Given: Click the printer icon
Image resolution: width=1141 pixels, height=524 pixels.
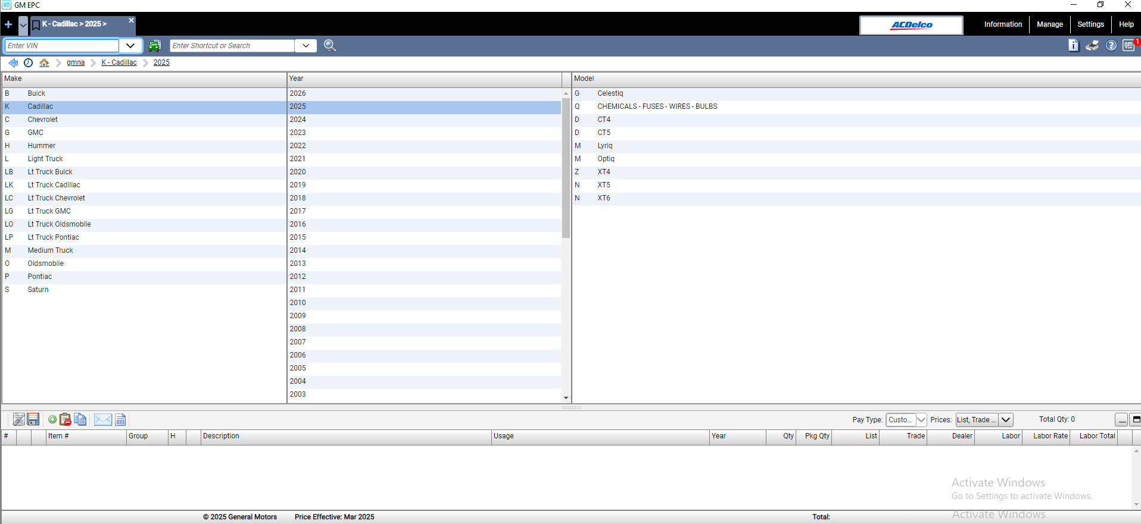Looking at the screenshot, I should coord(1092,45).
